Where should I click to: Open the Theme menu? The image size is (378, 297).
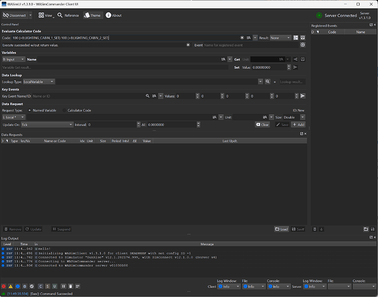click(92, 15)
